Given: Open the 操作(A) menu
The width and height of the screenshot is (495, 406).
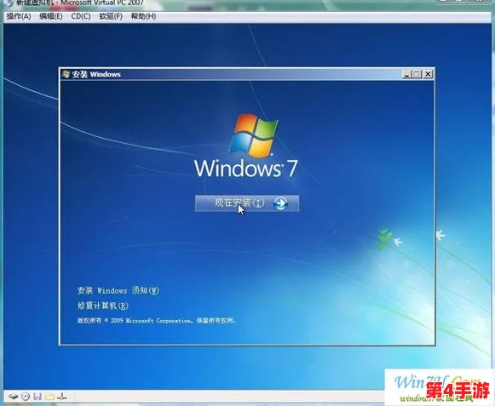Looking at the screenshot, I should [19, 16].
